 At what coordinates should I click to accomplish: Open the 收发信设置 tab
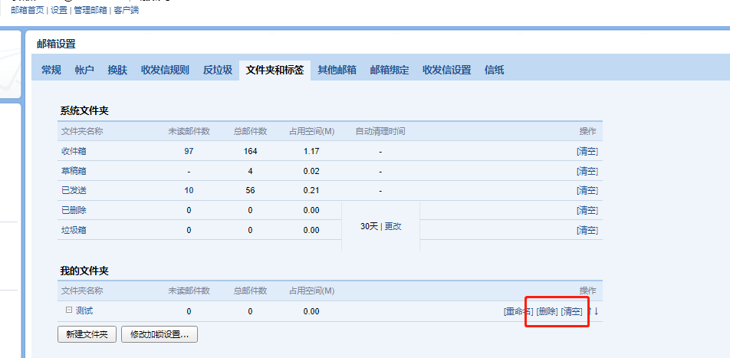tap(446, 70)
